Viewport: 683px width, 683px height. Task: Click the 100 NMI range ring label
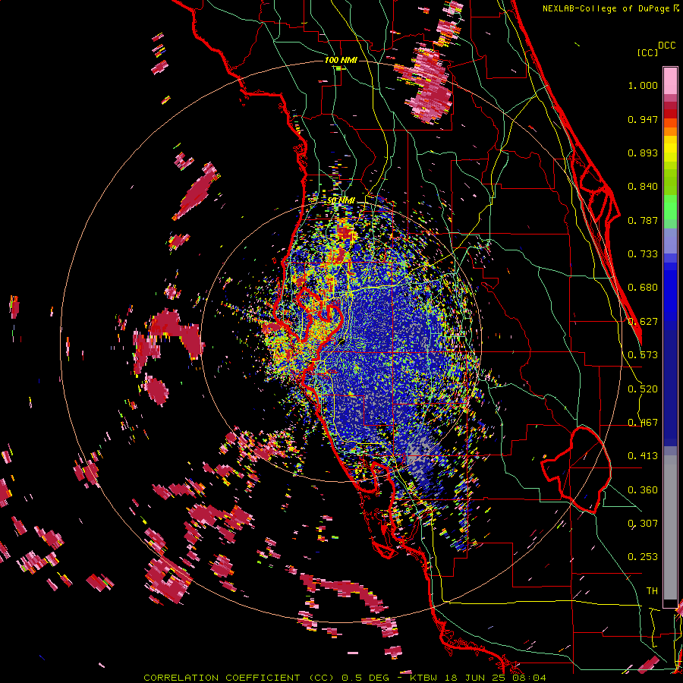[341, 60]
